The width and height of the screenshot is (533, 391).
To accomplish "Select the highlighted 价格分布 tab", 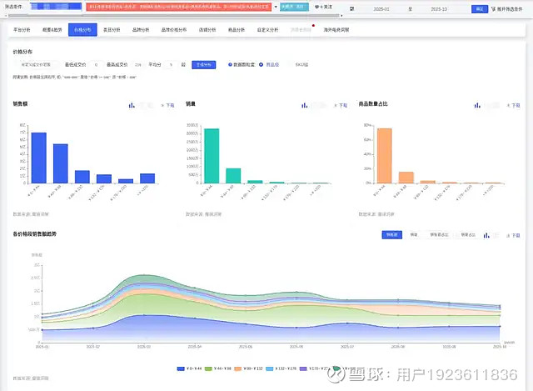I will pos(82,30).
